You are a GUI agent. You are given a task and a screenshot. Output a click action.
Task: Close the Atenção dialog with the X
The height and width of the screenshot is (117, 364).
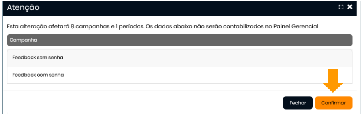coord(350,7)
